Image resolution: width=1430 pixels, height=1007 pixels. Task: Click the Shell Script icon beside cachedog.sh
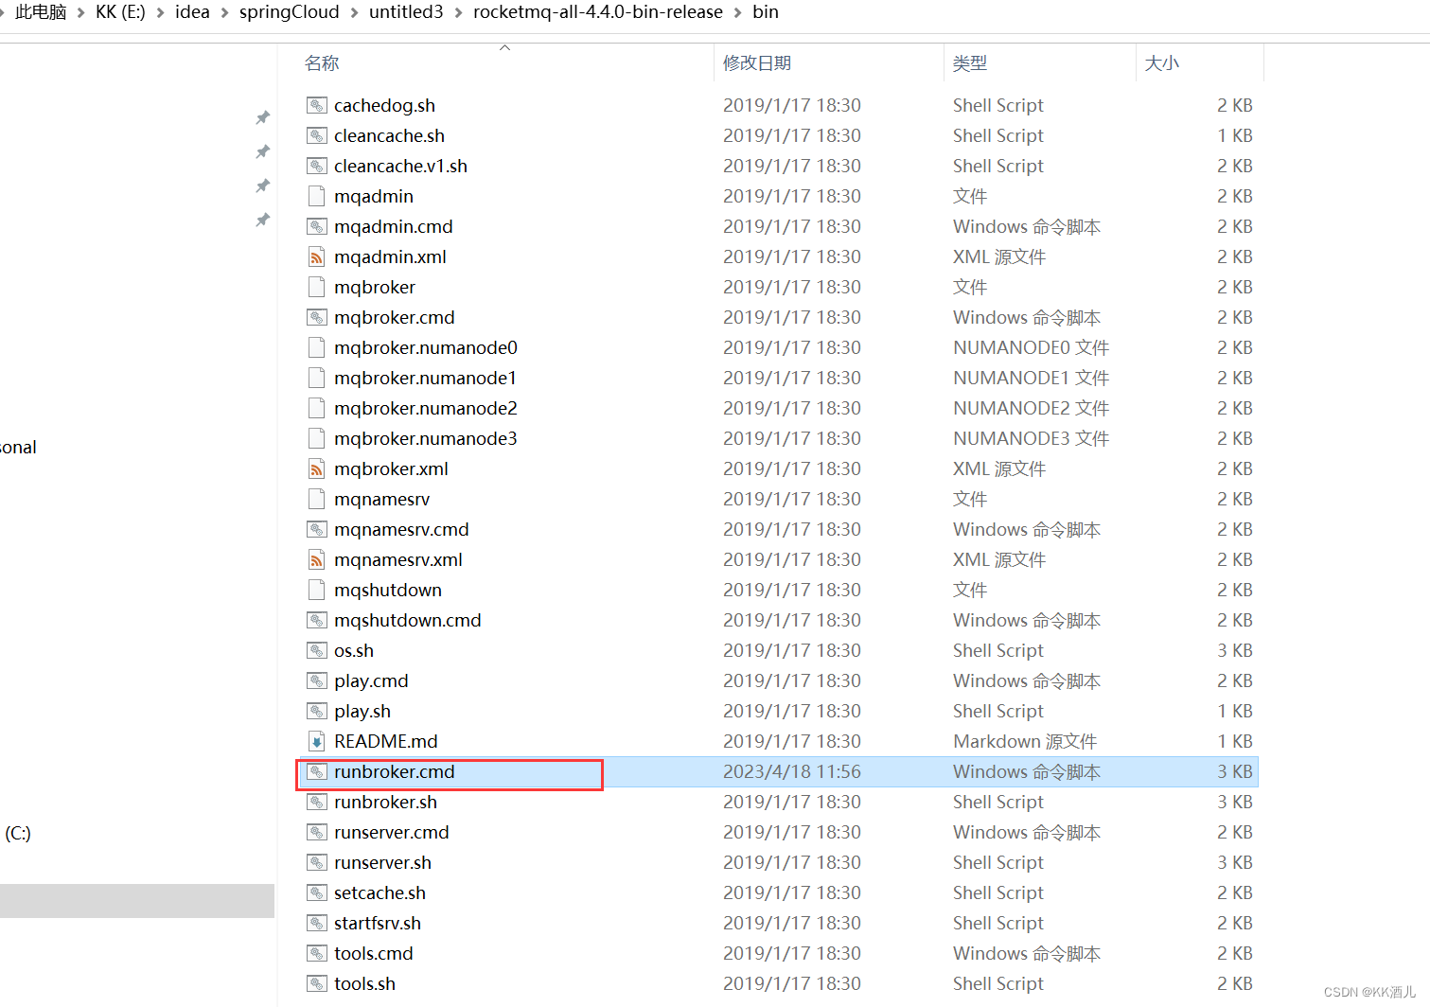(x=316, y=105)
